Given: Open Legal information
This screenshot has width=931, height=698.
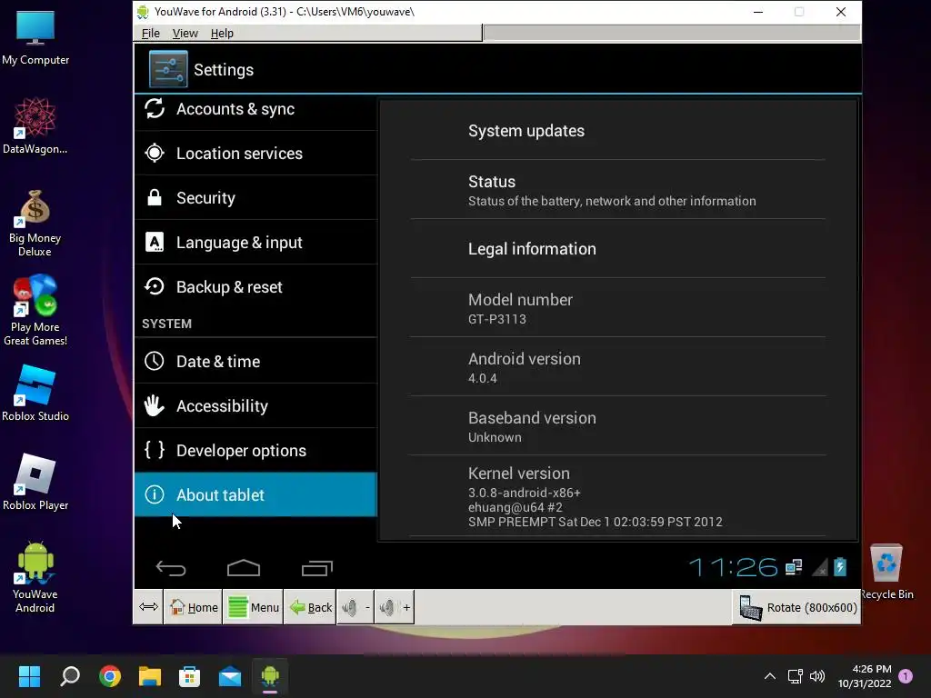Looking at the screenshot, I should [617, 249].
